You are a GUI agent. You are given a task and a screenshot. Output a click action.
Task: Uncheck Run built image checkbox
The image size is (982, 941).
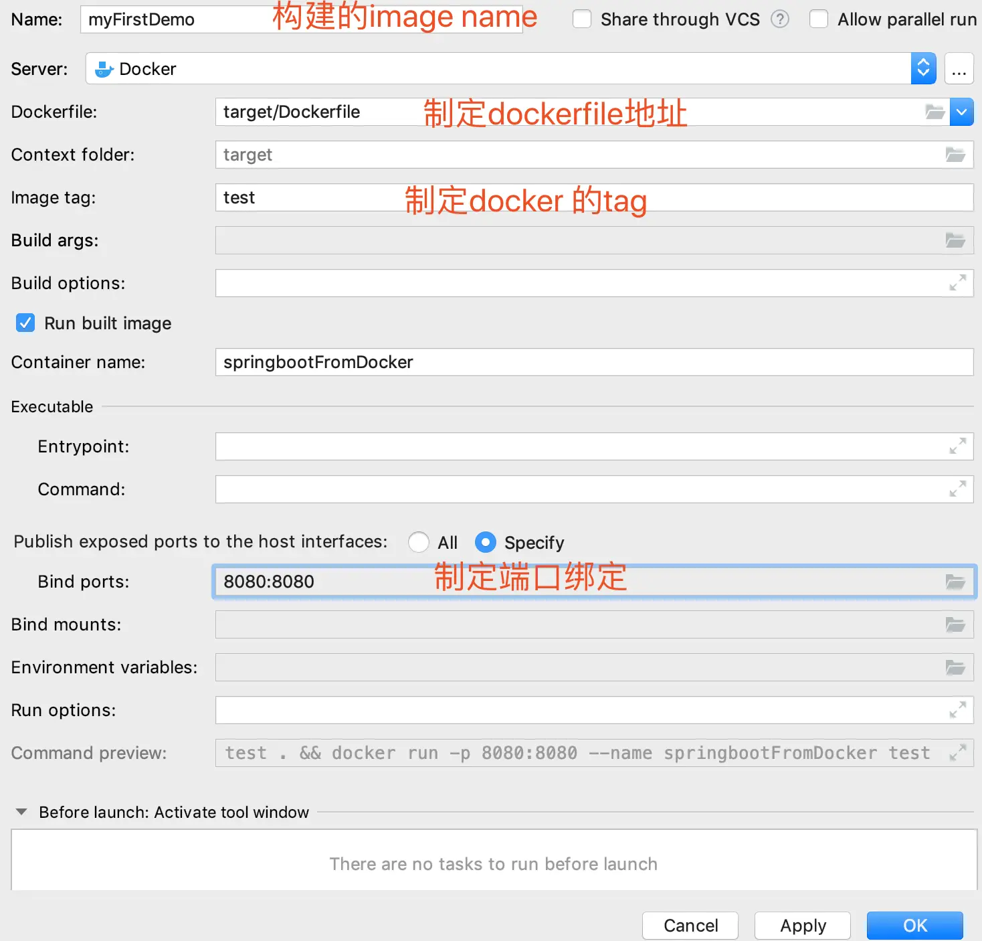(25, 323)
